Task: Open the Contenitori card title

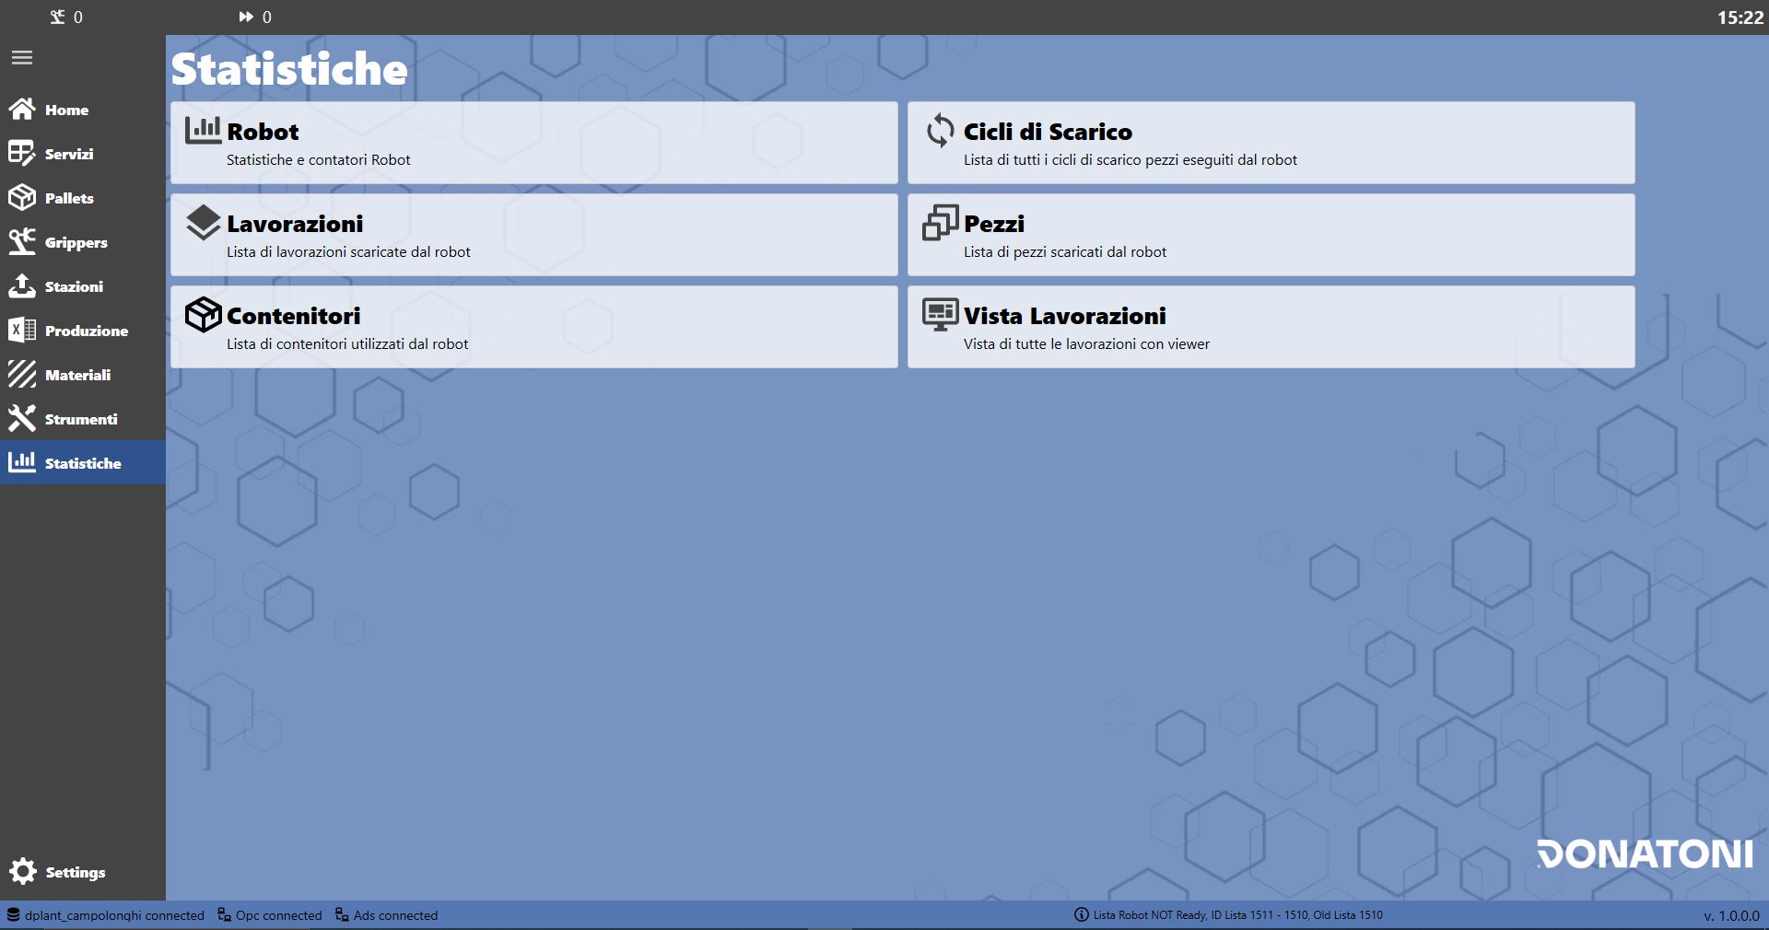Action: (294, 316)
